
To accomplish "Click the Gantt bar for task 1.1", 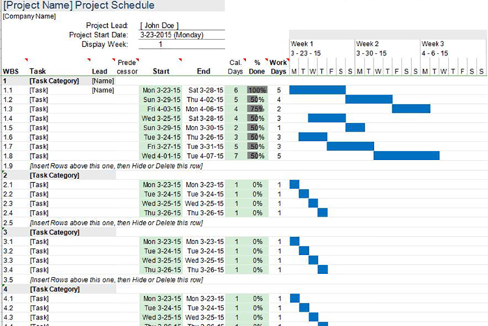I will point(318,90).
